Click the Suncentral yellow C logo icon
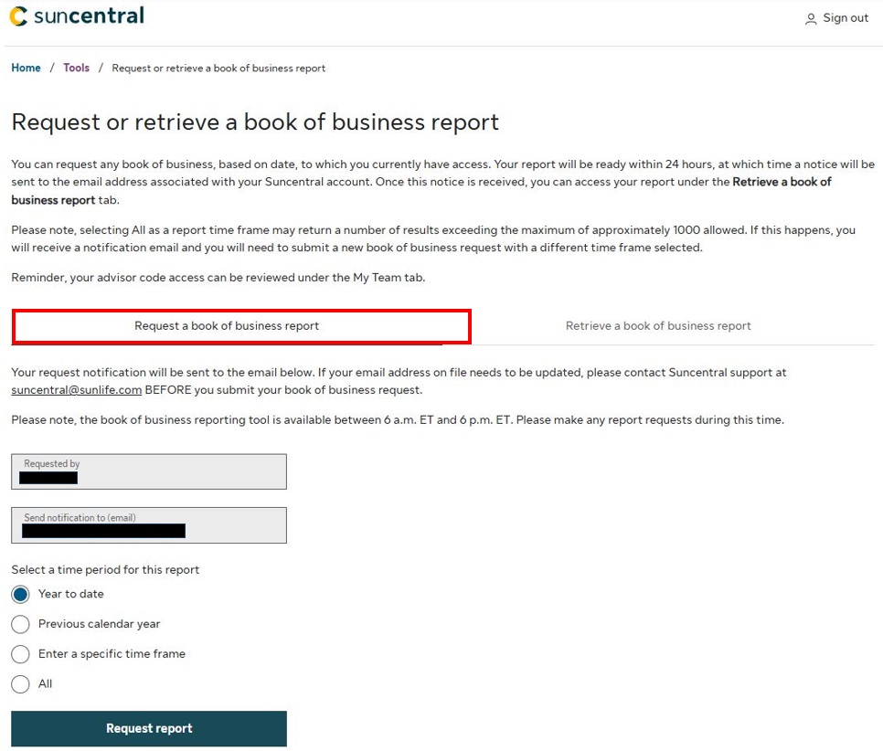The height and width of the screenshot is (751, 883). pos(18,16)
